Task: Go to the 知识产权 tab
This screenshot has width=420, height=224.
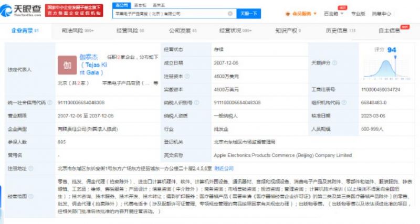Action: pos(289,31)
